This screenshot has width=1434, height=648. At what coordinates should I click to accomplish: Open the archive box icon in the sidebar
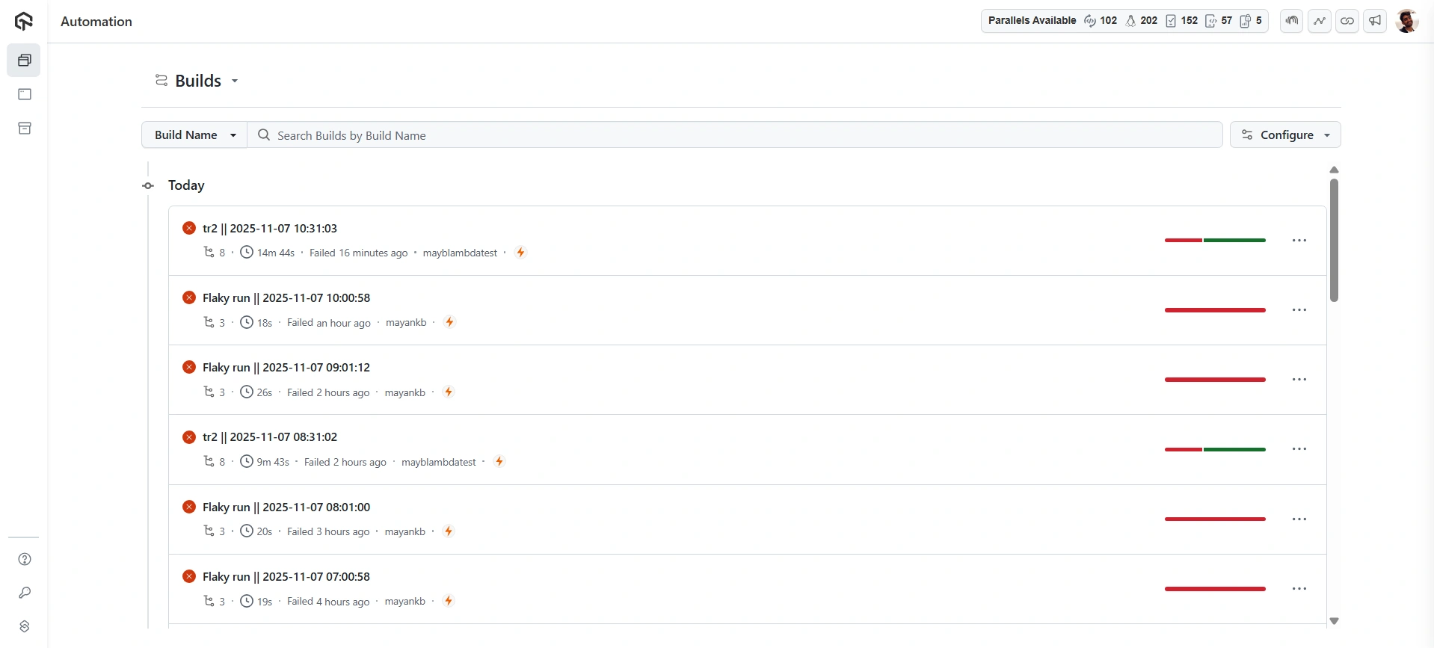click(x=25, y=129)
